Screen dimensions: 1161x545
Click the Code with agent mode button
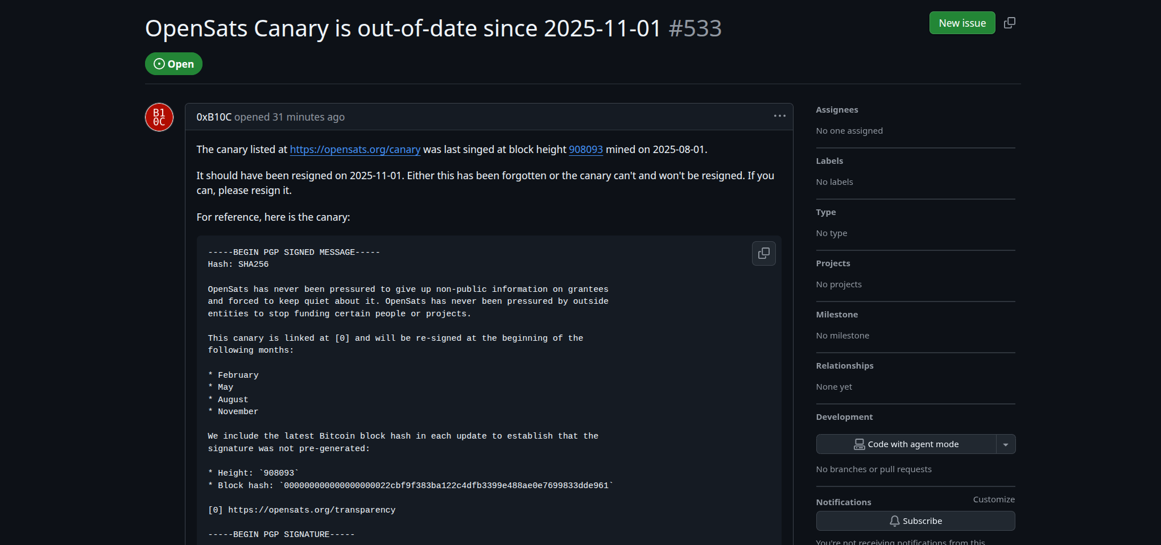click(x=906, y=444)
